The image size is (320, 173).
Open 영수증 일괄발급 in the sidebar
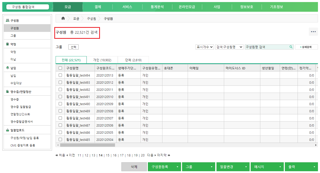21,107
